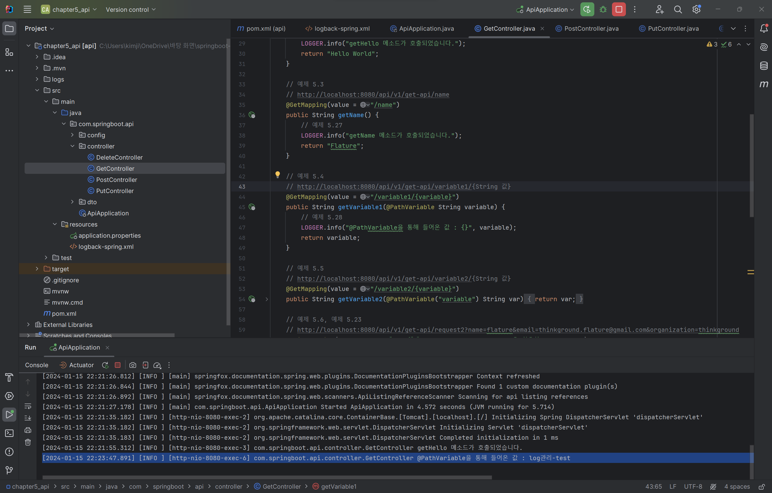Open the Terminal tool window
772x493 pixels.
pos(9,433)
